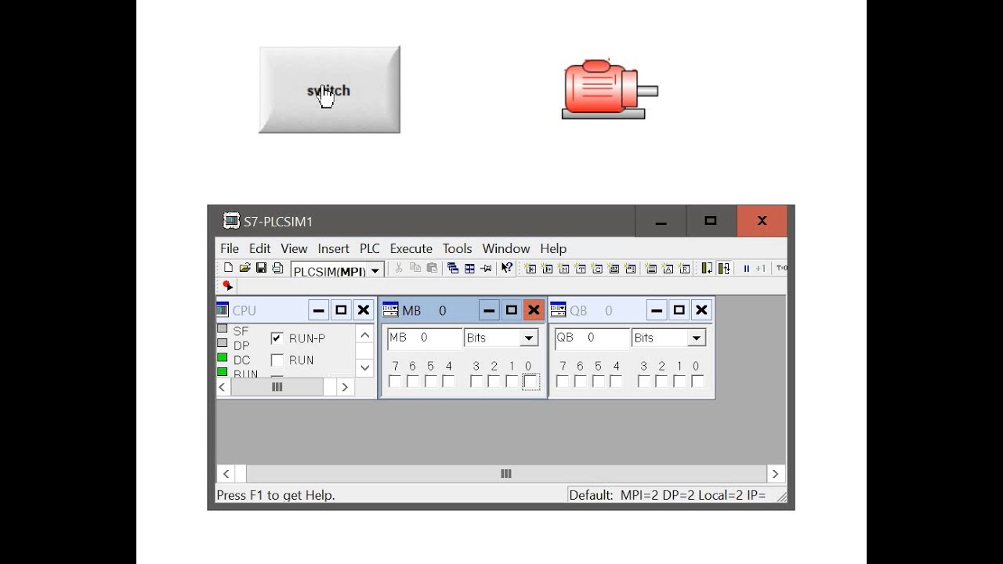The height and width of the screenshot is (564, 1003).
Task: Open the Bits format dropdown in QB window
Action: [696, 338]
